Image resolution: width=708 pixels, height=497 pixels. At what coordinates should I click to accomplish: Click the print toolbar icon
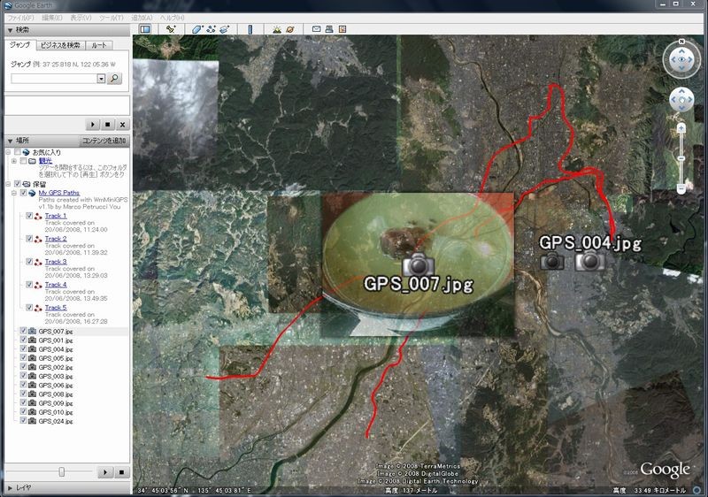click(x=329, y=29)
